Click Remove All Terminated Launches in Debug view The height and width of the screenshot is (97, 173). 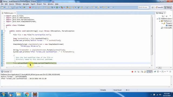[163, 16]
